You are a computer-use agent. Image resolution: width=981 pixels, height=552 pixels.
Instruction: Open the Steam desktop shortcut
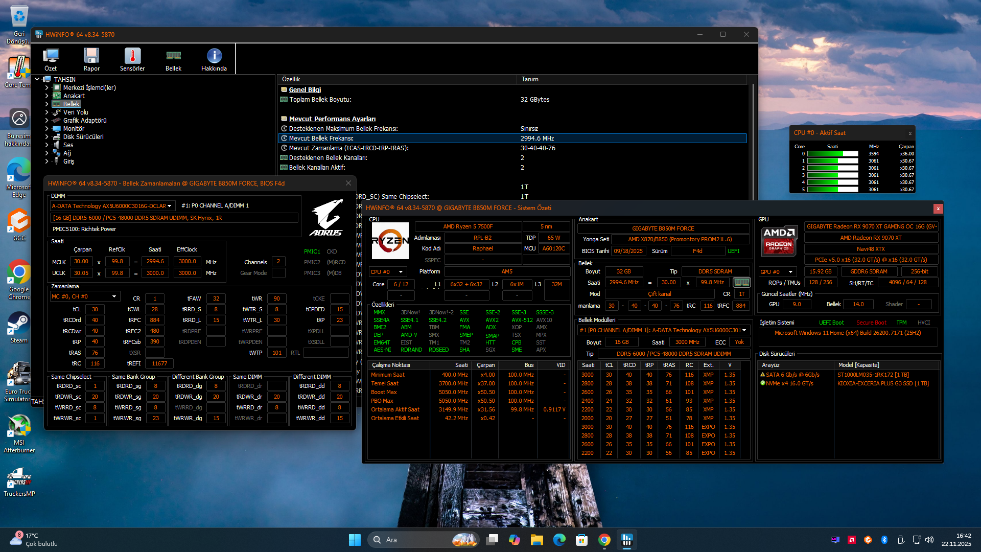pos(19,327)
